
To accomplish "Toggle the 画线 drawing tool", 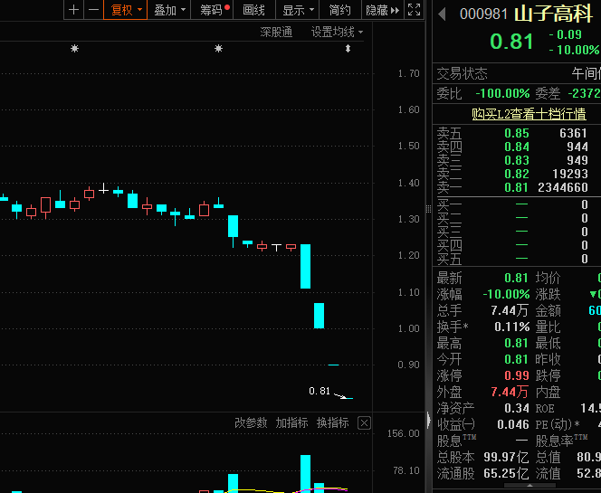I will [x=254, y=10].
